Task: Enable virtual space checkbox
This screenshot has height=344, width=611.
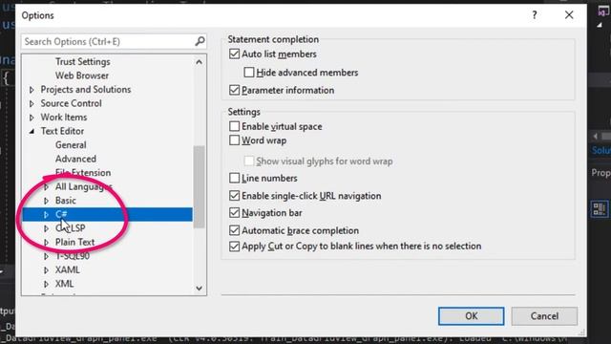Action: (x=234, y=126)
